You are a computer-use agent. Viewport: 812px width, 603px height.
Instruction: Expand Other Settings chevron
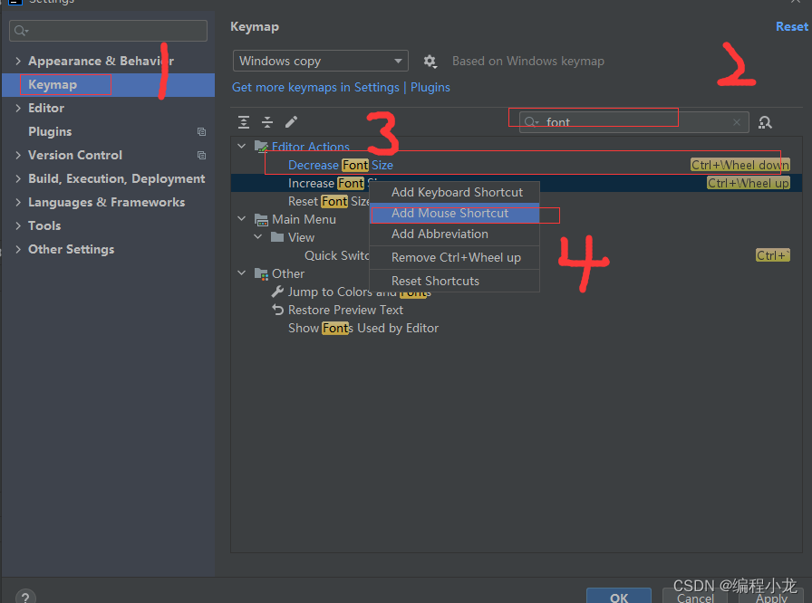pyautogui.click(x=18, y=249)
